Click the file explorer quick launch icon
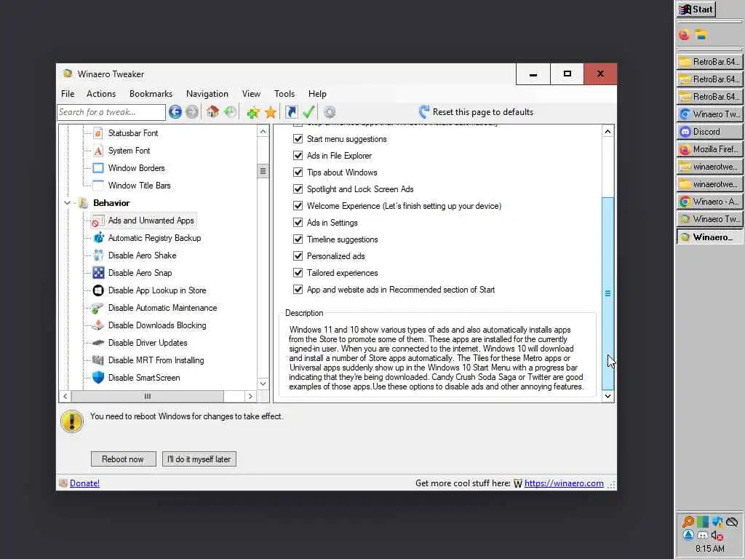The width and height of the screenshot is (745, 559). pos(701,34)
